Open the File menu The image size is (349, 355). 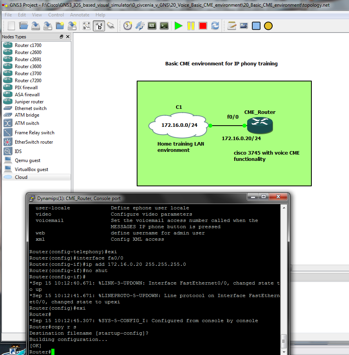pos(8,15)
